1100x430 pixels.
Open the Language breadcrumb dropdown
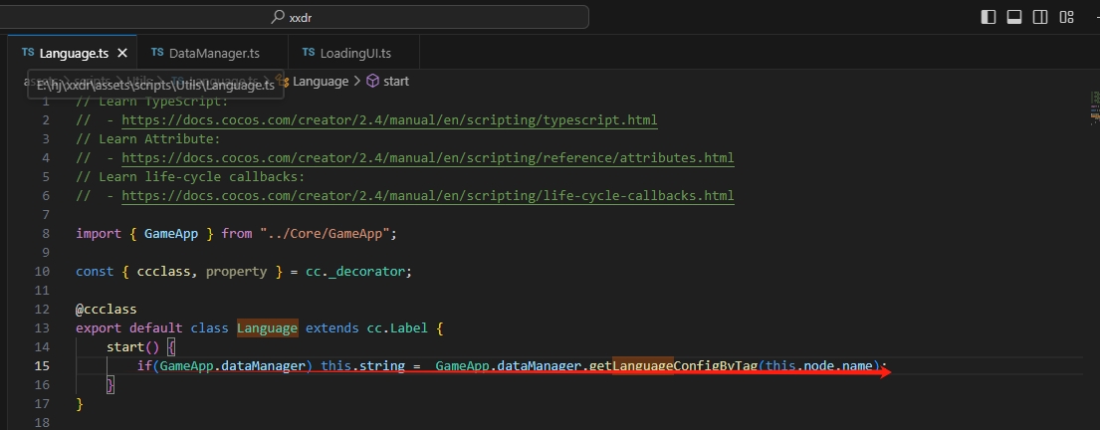(x=321, y=82)
